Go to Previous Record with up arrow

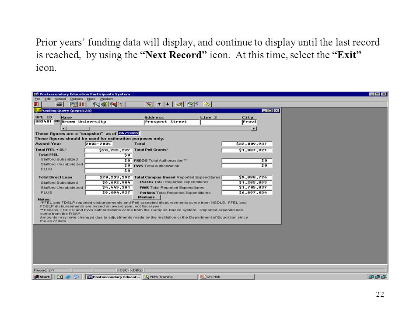tap(159, 104)
